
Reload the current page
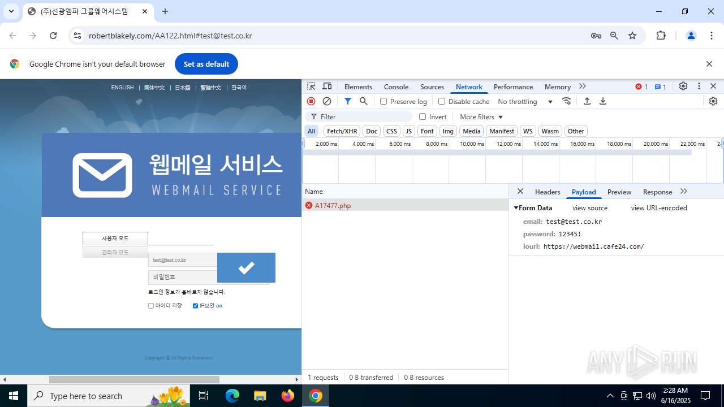[x=53, y=36]
